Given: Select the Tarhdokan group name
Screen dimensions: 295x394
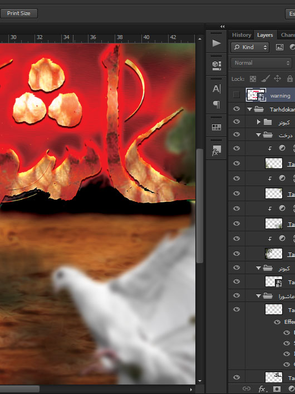Looking at the screenshot, I should click(x=282, y=109).
